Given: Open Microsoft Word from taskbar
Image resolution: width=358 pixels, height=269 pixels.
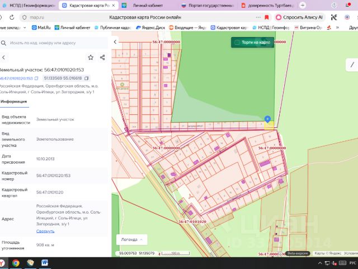Looking at the screenshot, I should (x=45, y=263).
